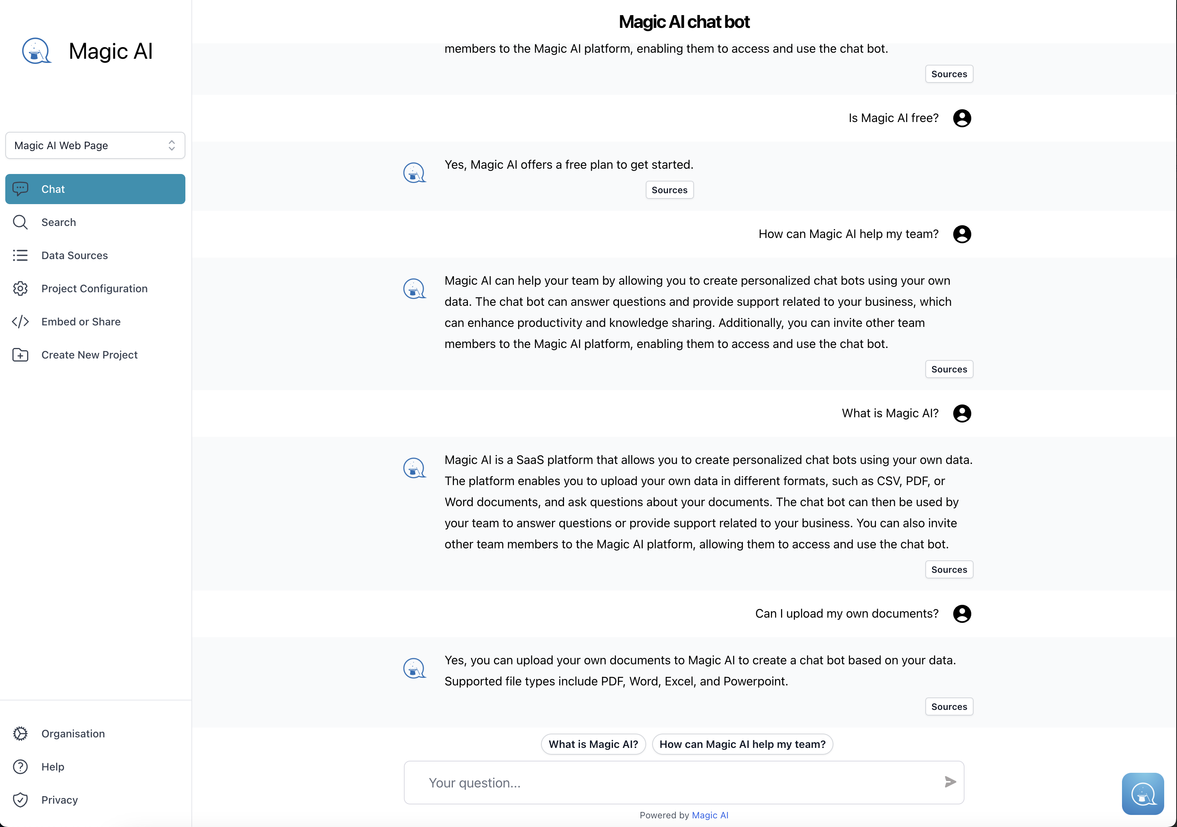This screenshot has height=827, width=1177.
Task: Open the Magic AI Web Page project dropdown
Action: (95, 145)
